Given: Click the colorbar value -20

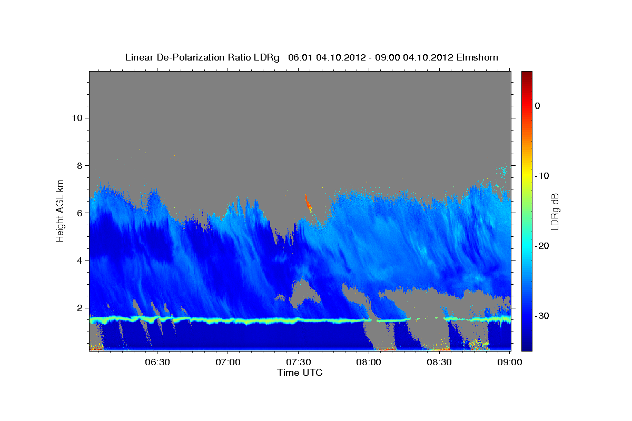Looking at the screenshot, I should click(542, 246).
